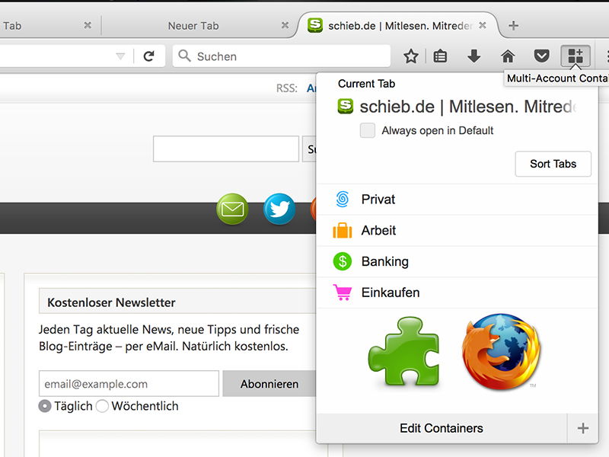This screenshot has height=457, width=609.
Task: Open the downloads arrow icon
Action: click(473, 56)
